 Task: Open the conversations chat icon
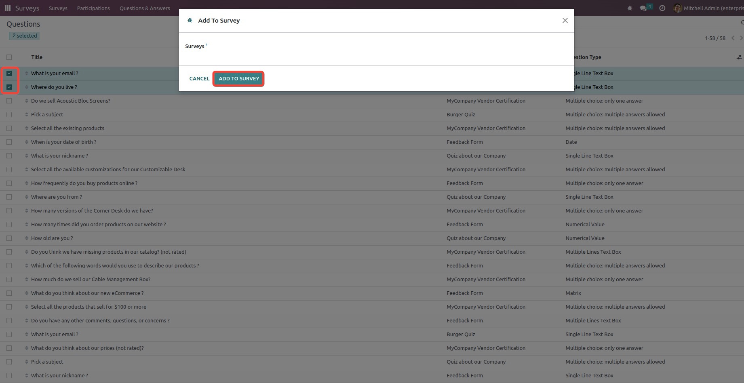(x=643, y=8)
